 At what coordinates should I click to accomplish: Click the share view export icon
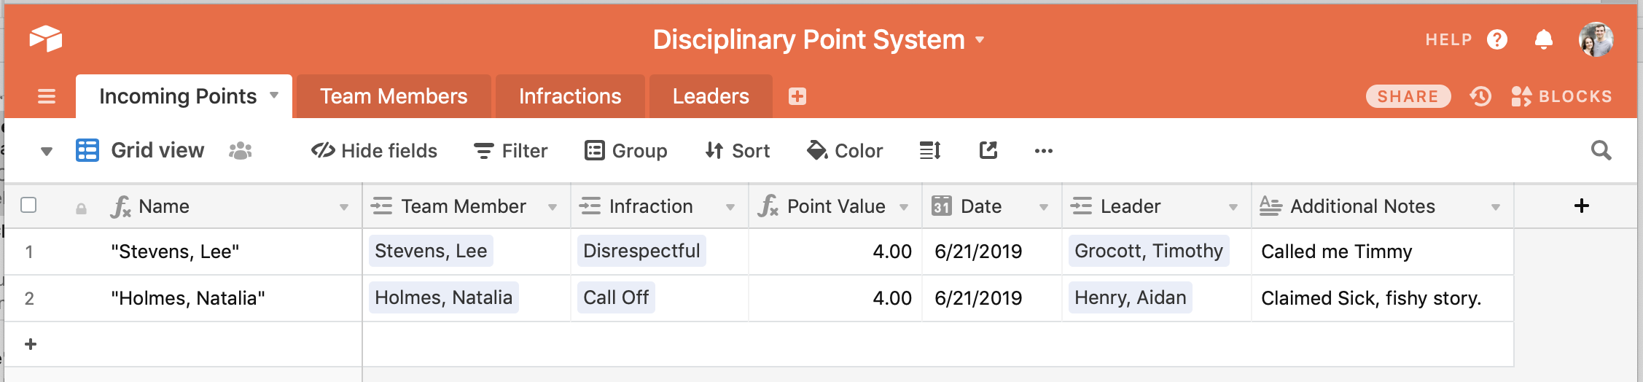tap(988, 151)
